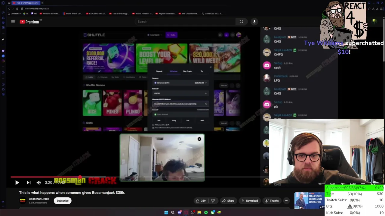Play the paused video
This screenshot has height=216, width=385.
pyautogui.click(x=17, y=182)
